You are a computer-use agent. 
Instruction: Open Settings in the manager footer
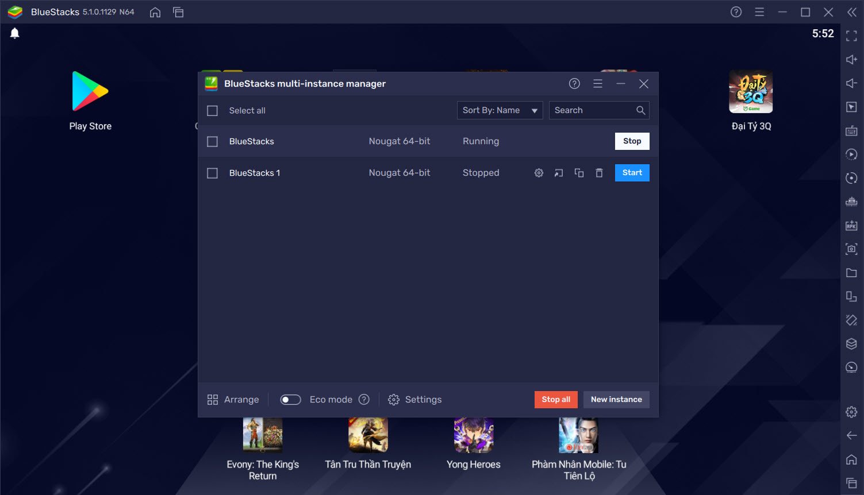(x=415, y=400)
